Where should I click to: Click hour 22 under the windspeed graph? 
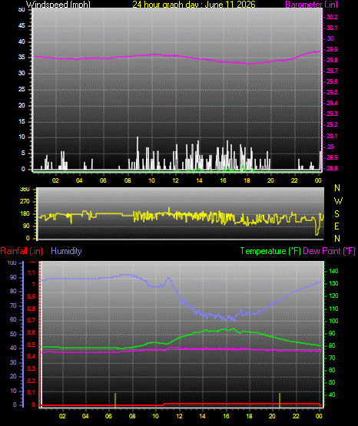click(x=294, y=180)
